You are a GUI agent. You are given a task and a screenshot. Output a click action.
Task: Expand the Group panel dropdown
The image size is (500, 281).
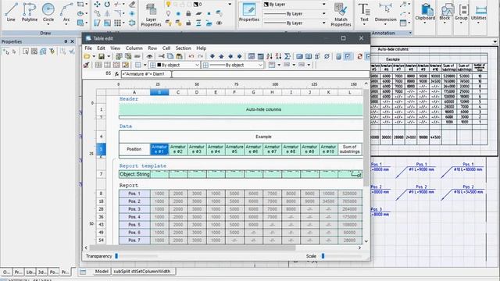(461, 23)
